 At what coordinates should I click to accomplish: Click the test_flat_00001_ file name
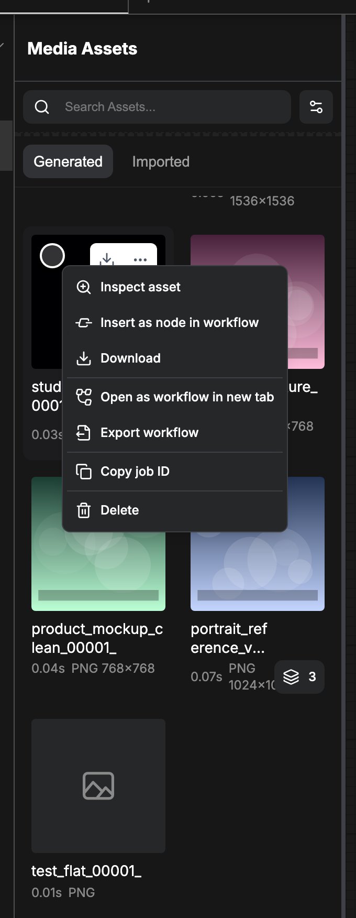pyautogui.click(x=86, y=871)
